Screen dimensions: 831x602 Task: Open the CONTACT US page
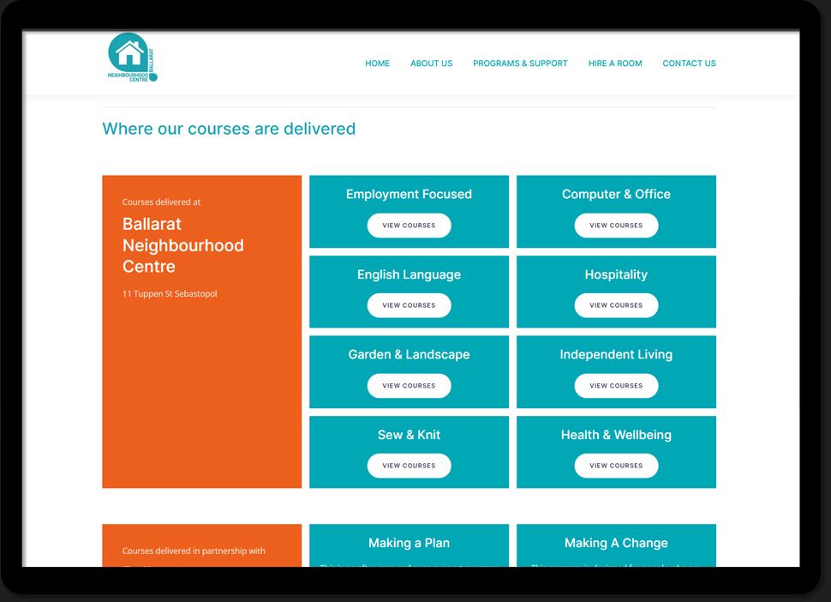tap(689, 63)
